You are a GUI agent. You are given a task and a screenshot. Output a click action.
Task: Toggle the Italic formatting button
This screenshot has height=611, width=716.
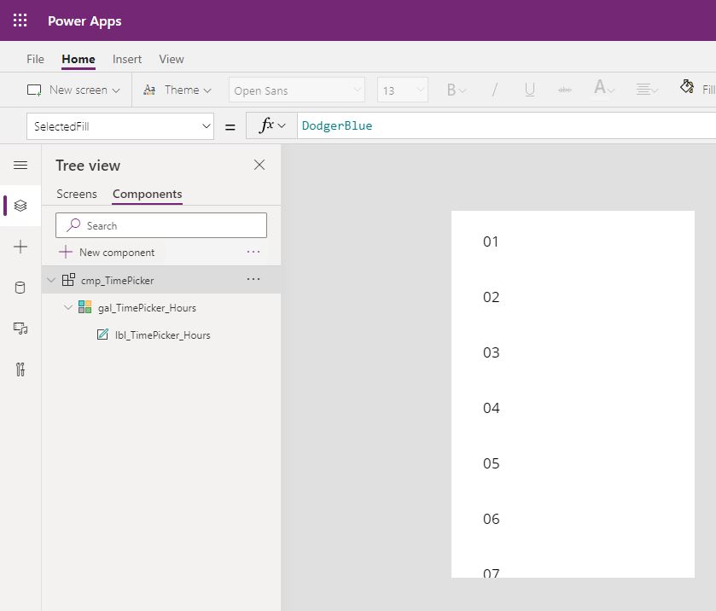coord(494,90)
